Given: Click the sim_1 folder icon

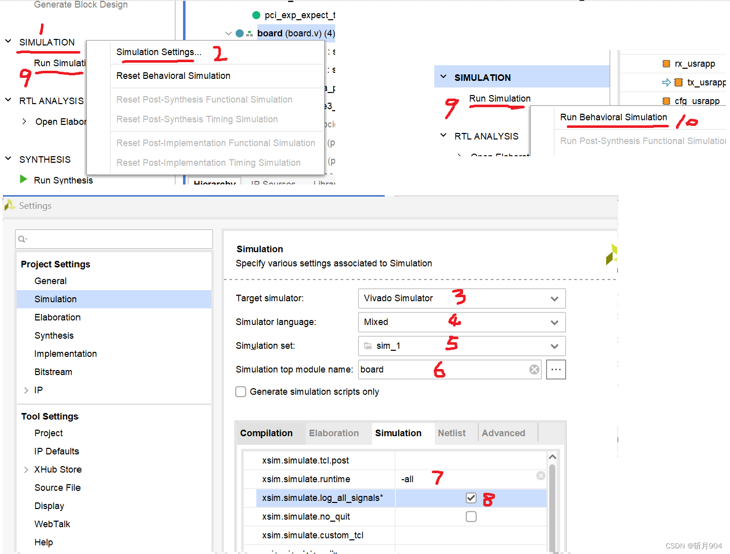Looking at the screenshot, I should [x=368, y=346].
